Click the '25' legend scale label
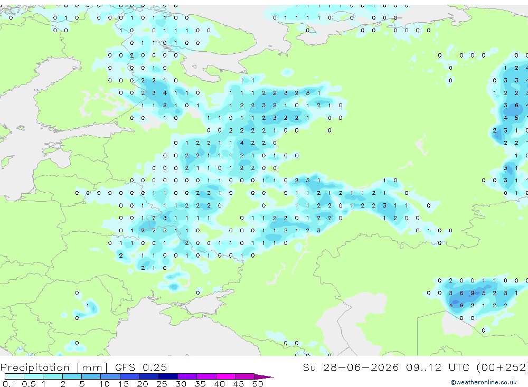528x387 pixels. [x=162, y=384]
